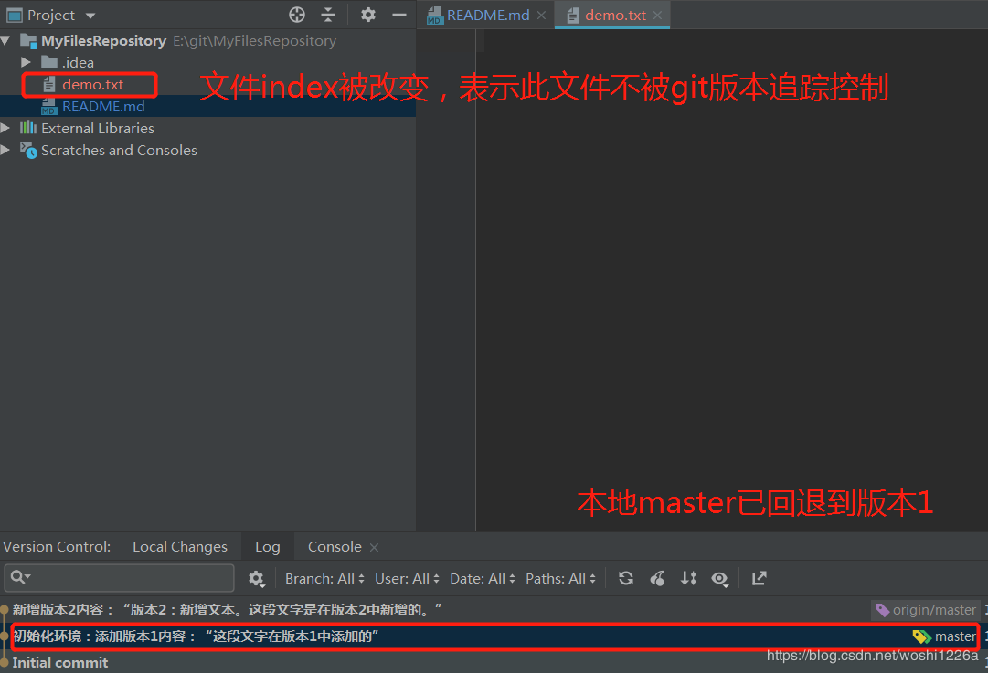Expand the .idea folder
Image resolution: width=988 pixels, height=673 pixels.
click(25, 62)
